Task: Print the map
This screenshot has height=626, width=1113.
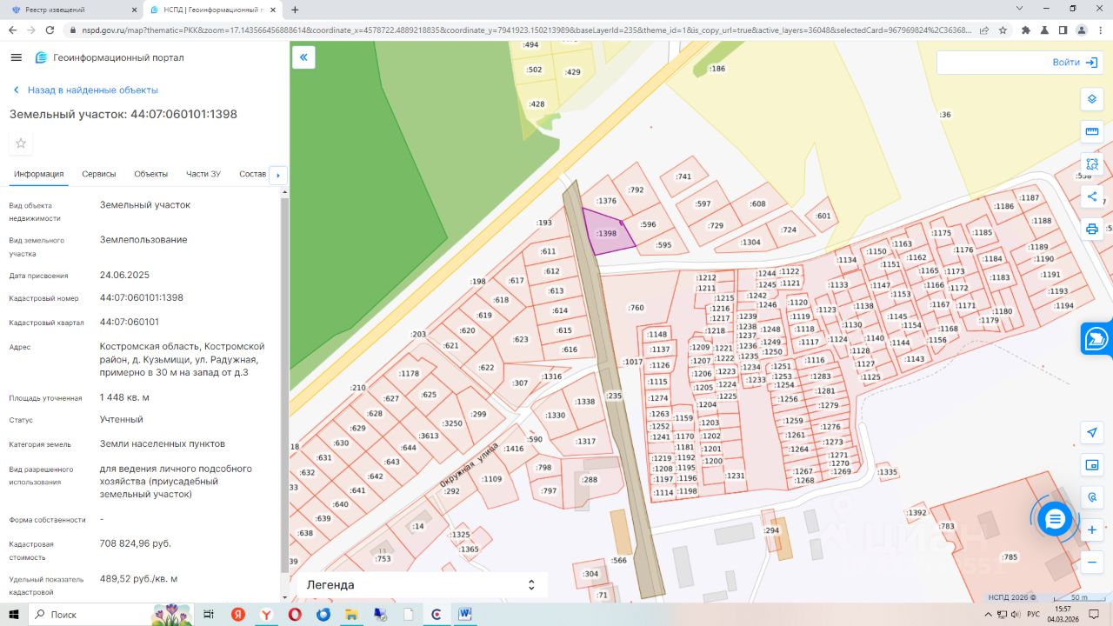Action: 1092,229
